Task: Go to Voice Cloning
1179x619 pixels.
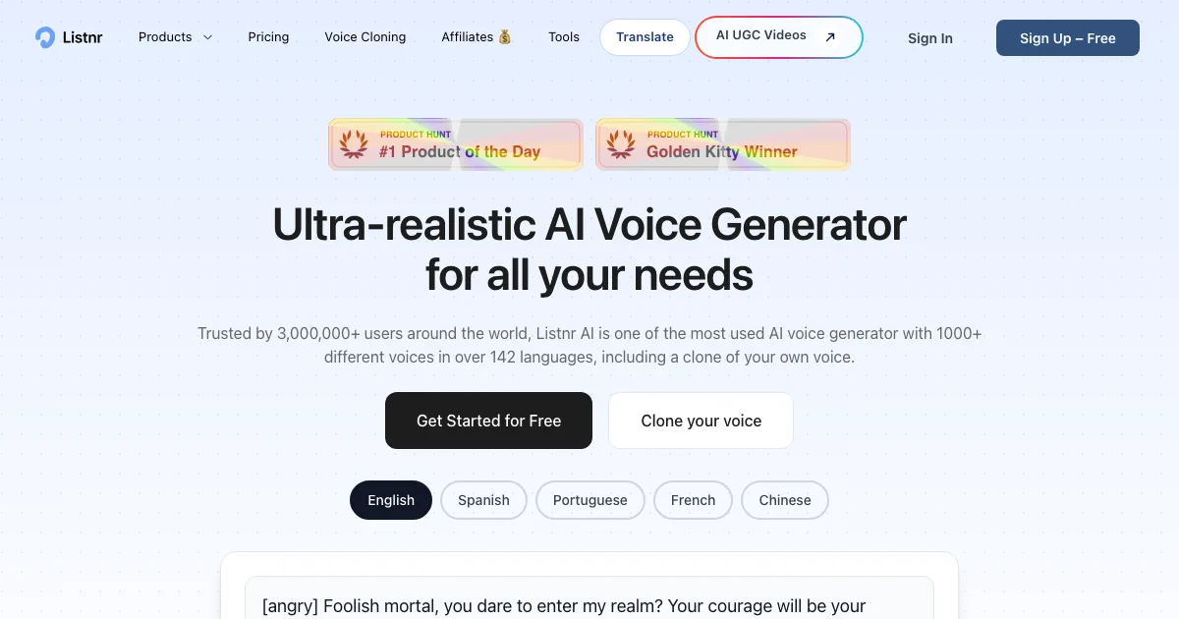Action: pyautogui.click(x=365, y=37)
